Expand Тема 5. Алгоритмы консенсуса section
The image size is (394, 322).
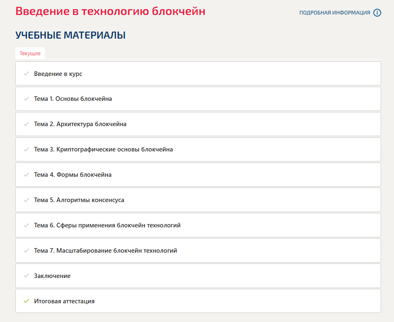[79, 200]
